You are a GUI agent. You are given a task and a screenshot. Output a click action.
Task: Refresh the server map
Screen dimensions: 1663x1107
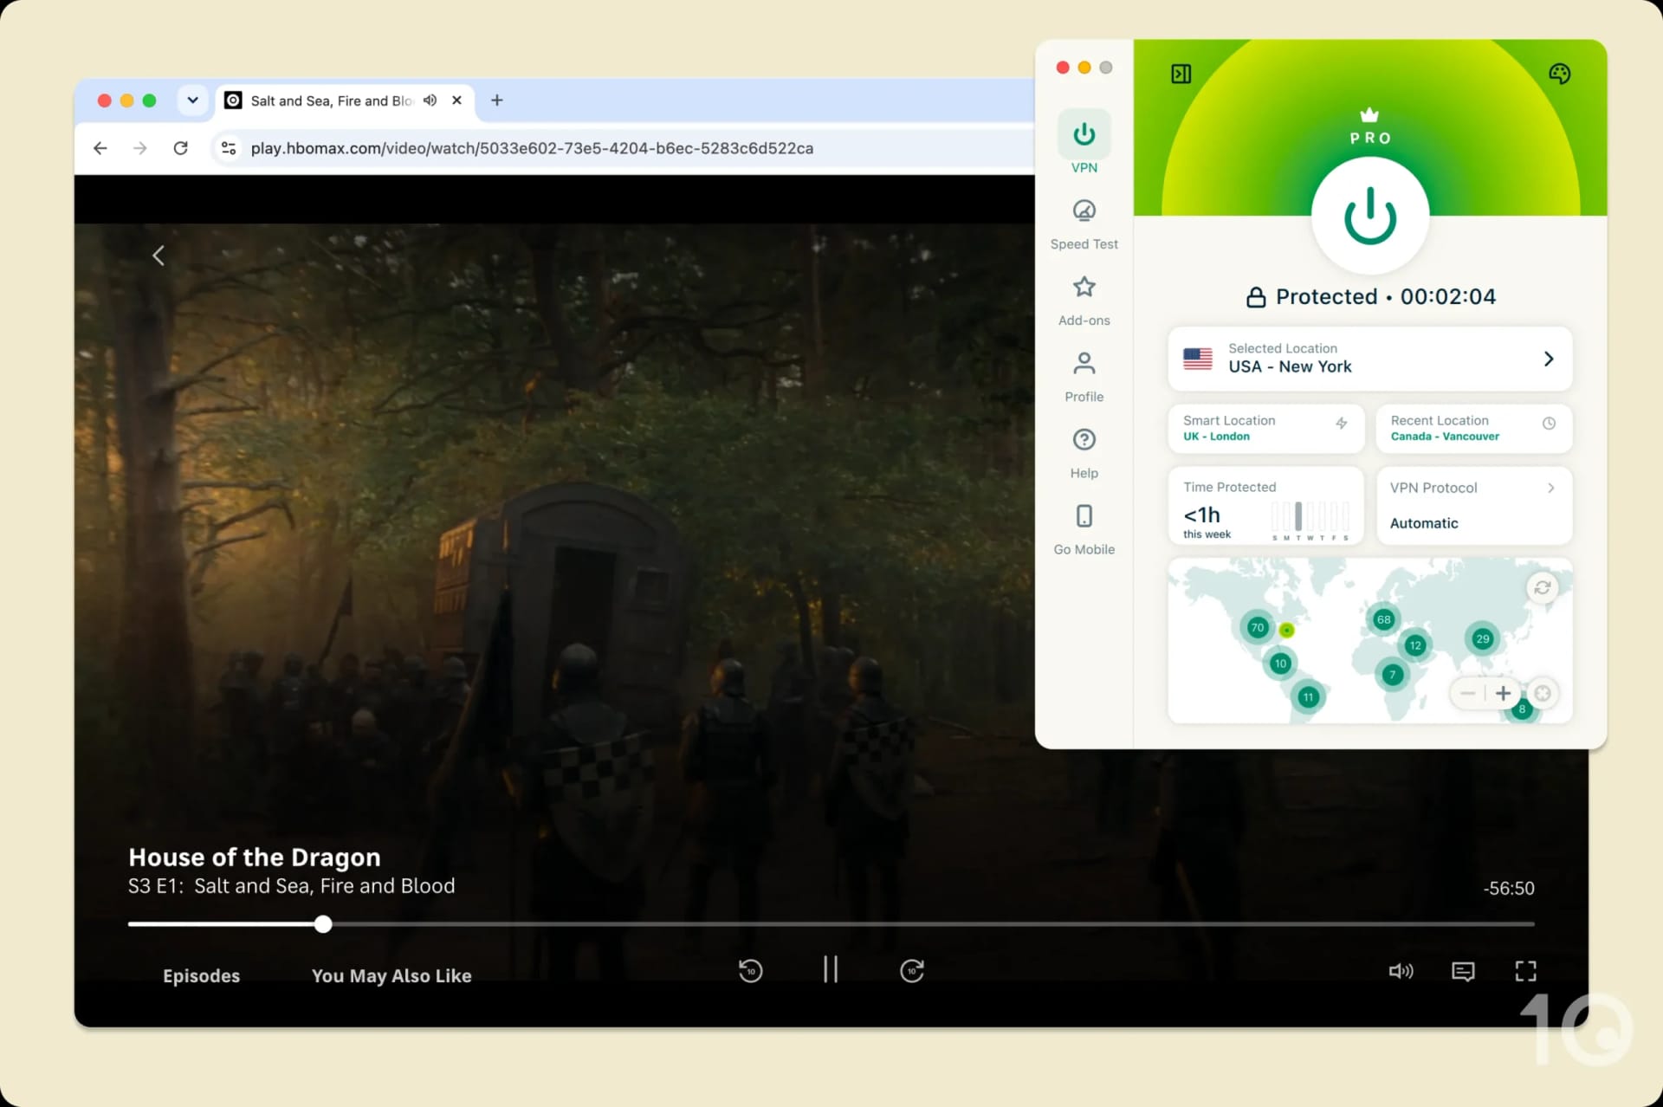pyautogui.click(x=1542, y=588)
